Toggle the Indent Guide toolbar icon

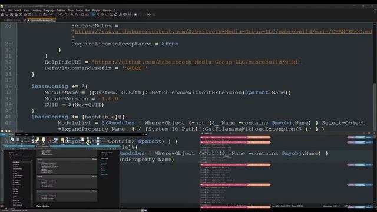(102, 15)
